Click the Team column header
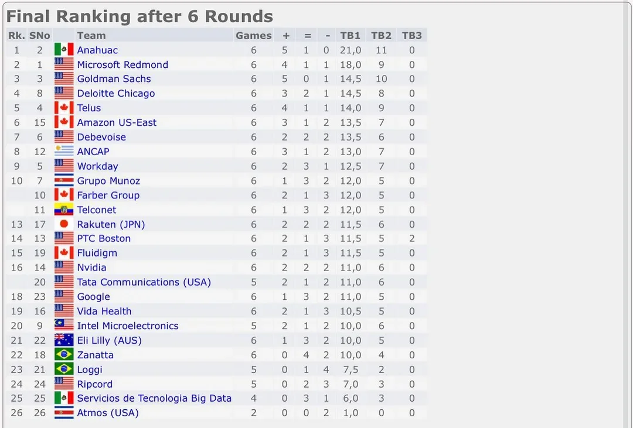Screen dimensions: 633x428 pos(91,36)
